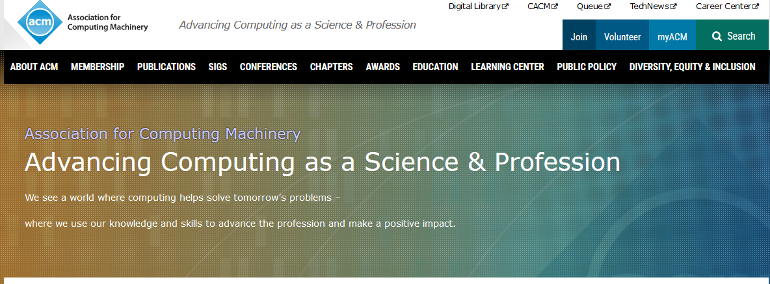Viewport: 770px width, 284px height.
Task: Click external-link icon beside Queue
Action: (607, 6)
